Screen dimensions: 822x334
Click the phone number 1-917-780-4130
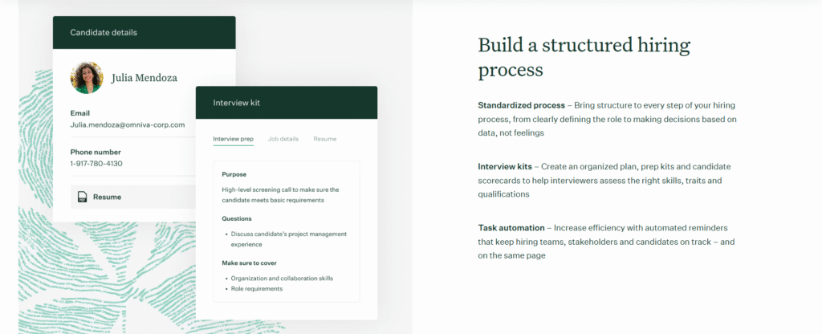coord(96,164)
